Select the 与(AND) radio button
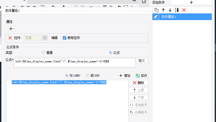 pos(67,76)
